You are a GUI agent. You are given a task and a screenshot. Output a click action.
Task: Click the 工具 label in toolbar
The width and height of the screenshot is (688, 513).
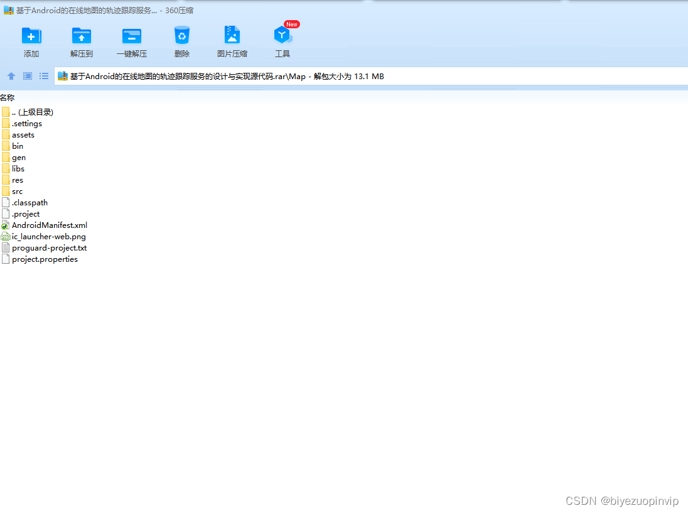pyautogui.click(x=282, y=53)
